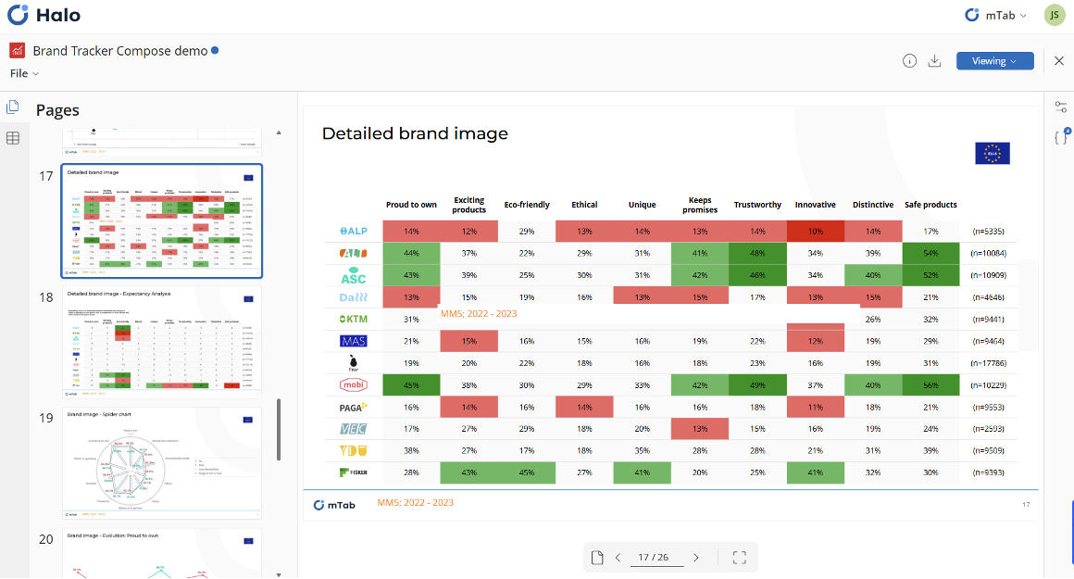Click the Fisker brand logo row
This screenshot has width=1074, height=579.
coord(354,472)
